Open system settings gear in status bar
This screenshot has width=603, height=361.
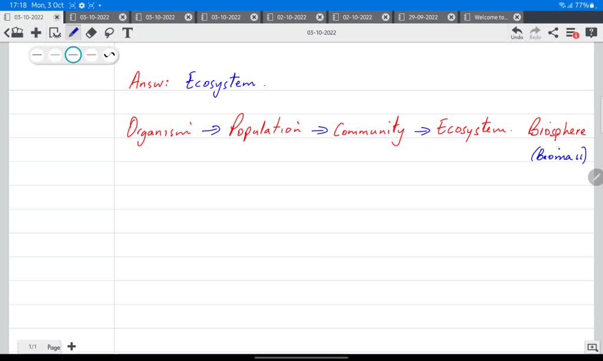click(81, 5)
